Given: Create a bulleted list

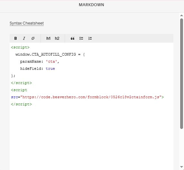Looking at the screenshot, I should 81,38.
